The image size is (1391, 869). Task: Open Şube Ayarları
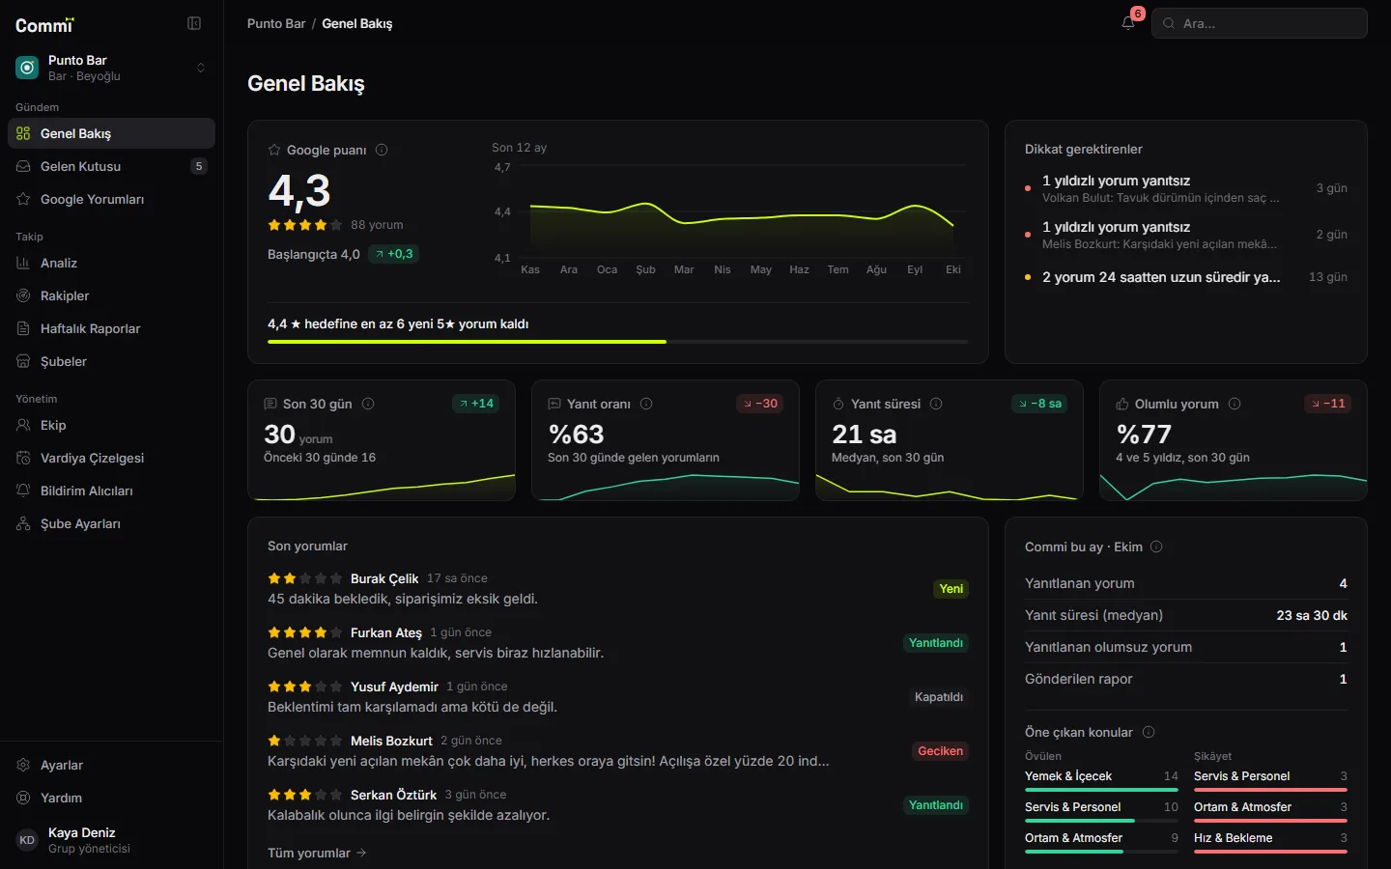point(111,523)
